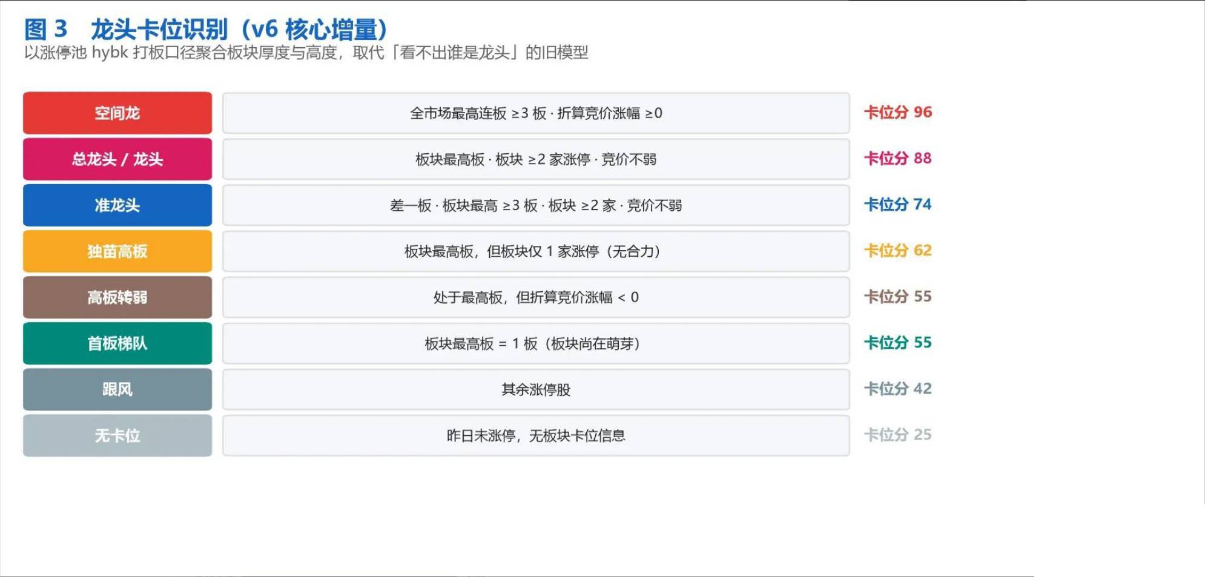The width and height of the screenshot is (1205, 577).
Task: Click the title 图 3 龙头卡位识别
Action: [126, 29]
